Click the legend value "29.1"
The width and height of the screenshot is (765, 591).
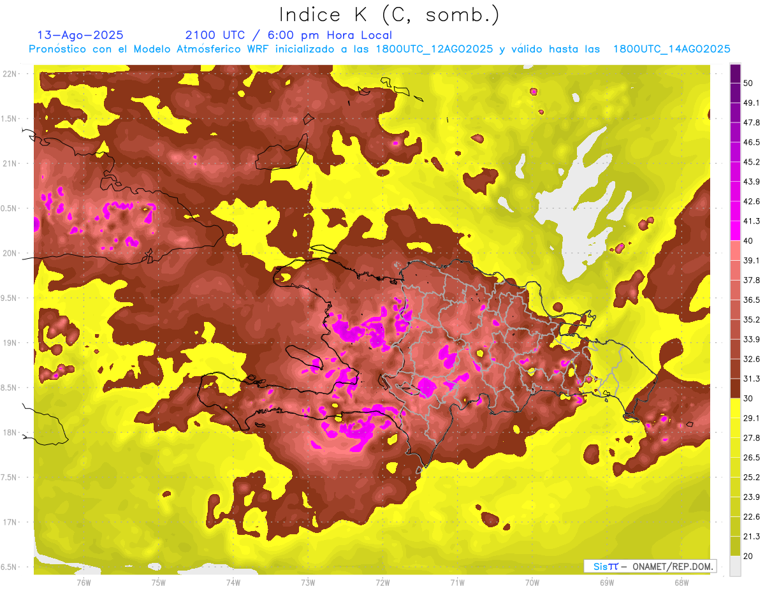751,418
